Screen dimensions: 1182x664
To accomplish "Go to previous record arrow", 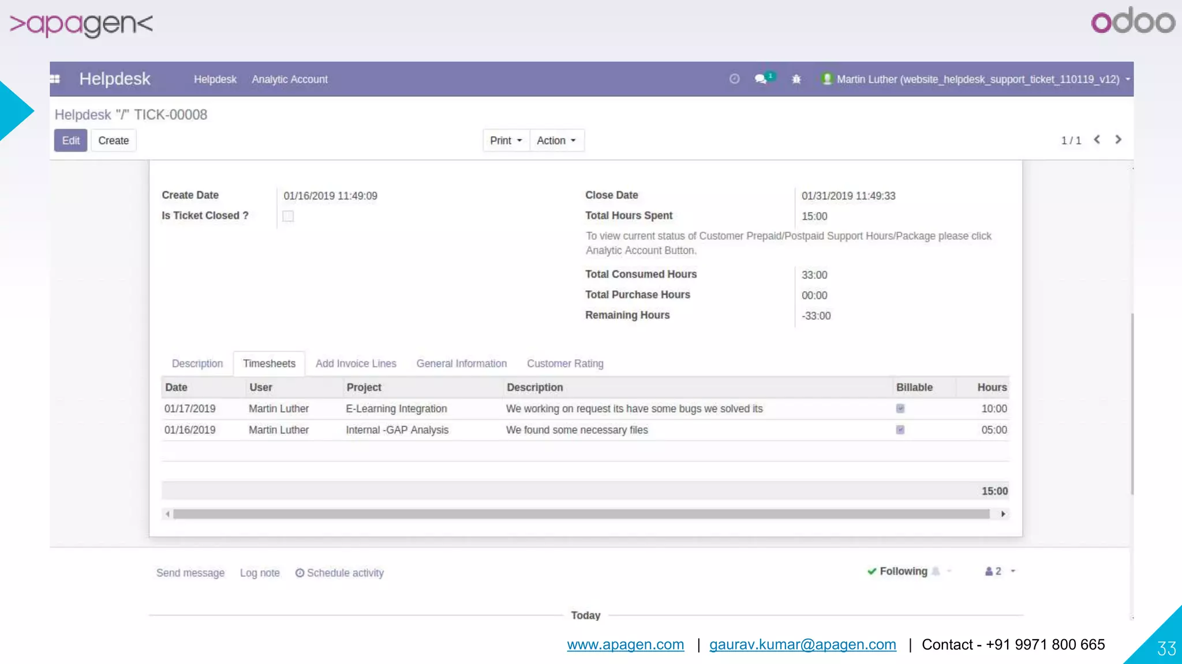I will 1097,139.
